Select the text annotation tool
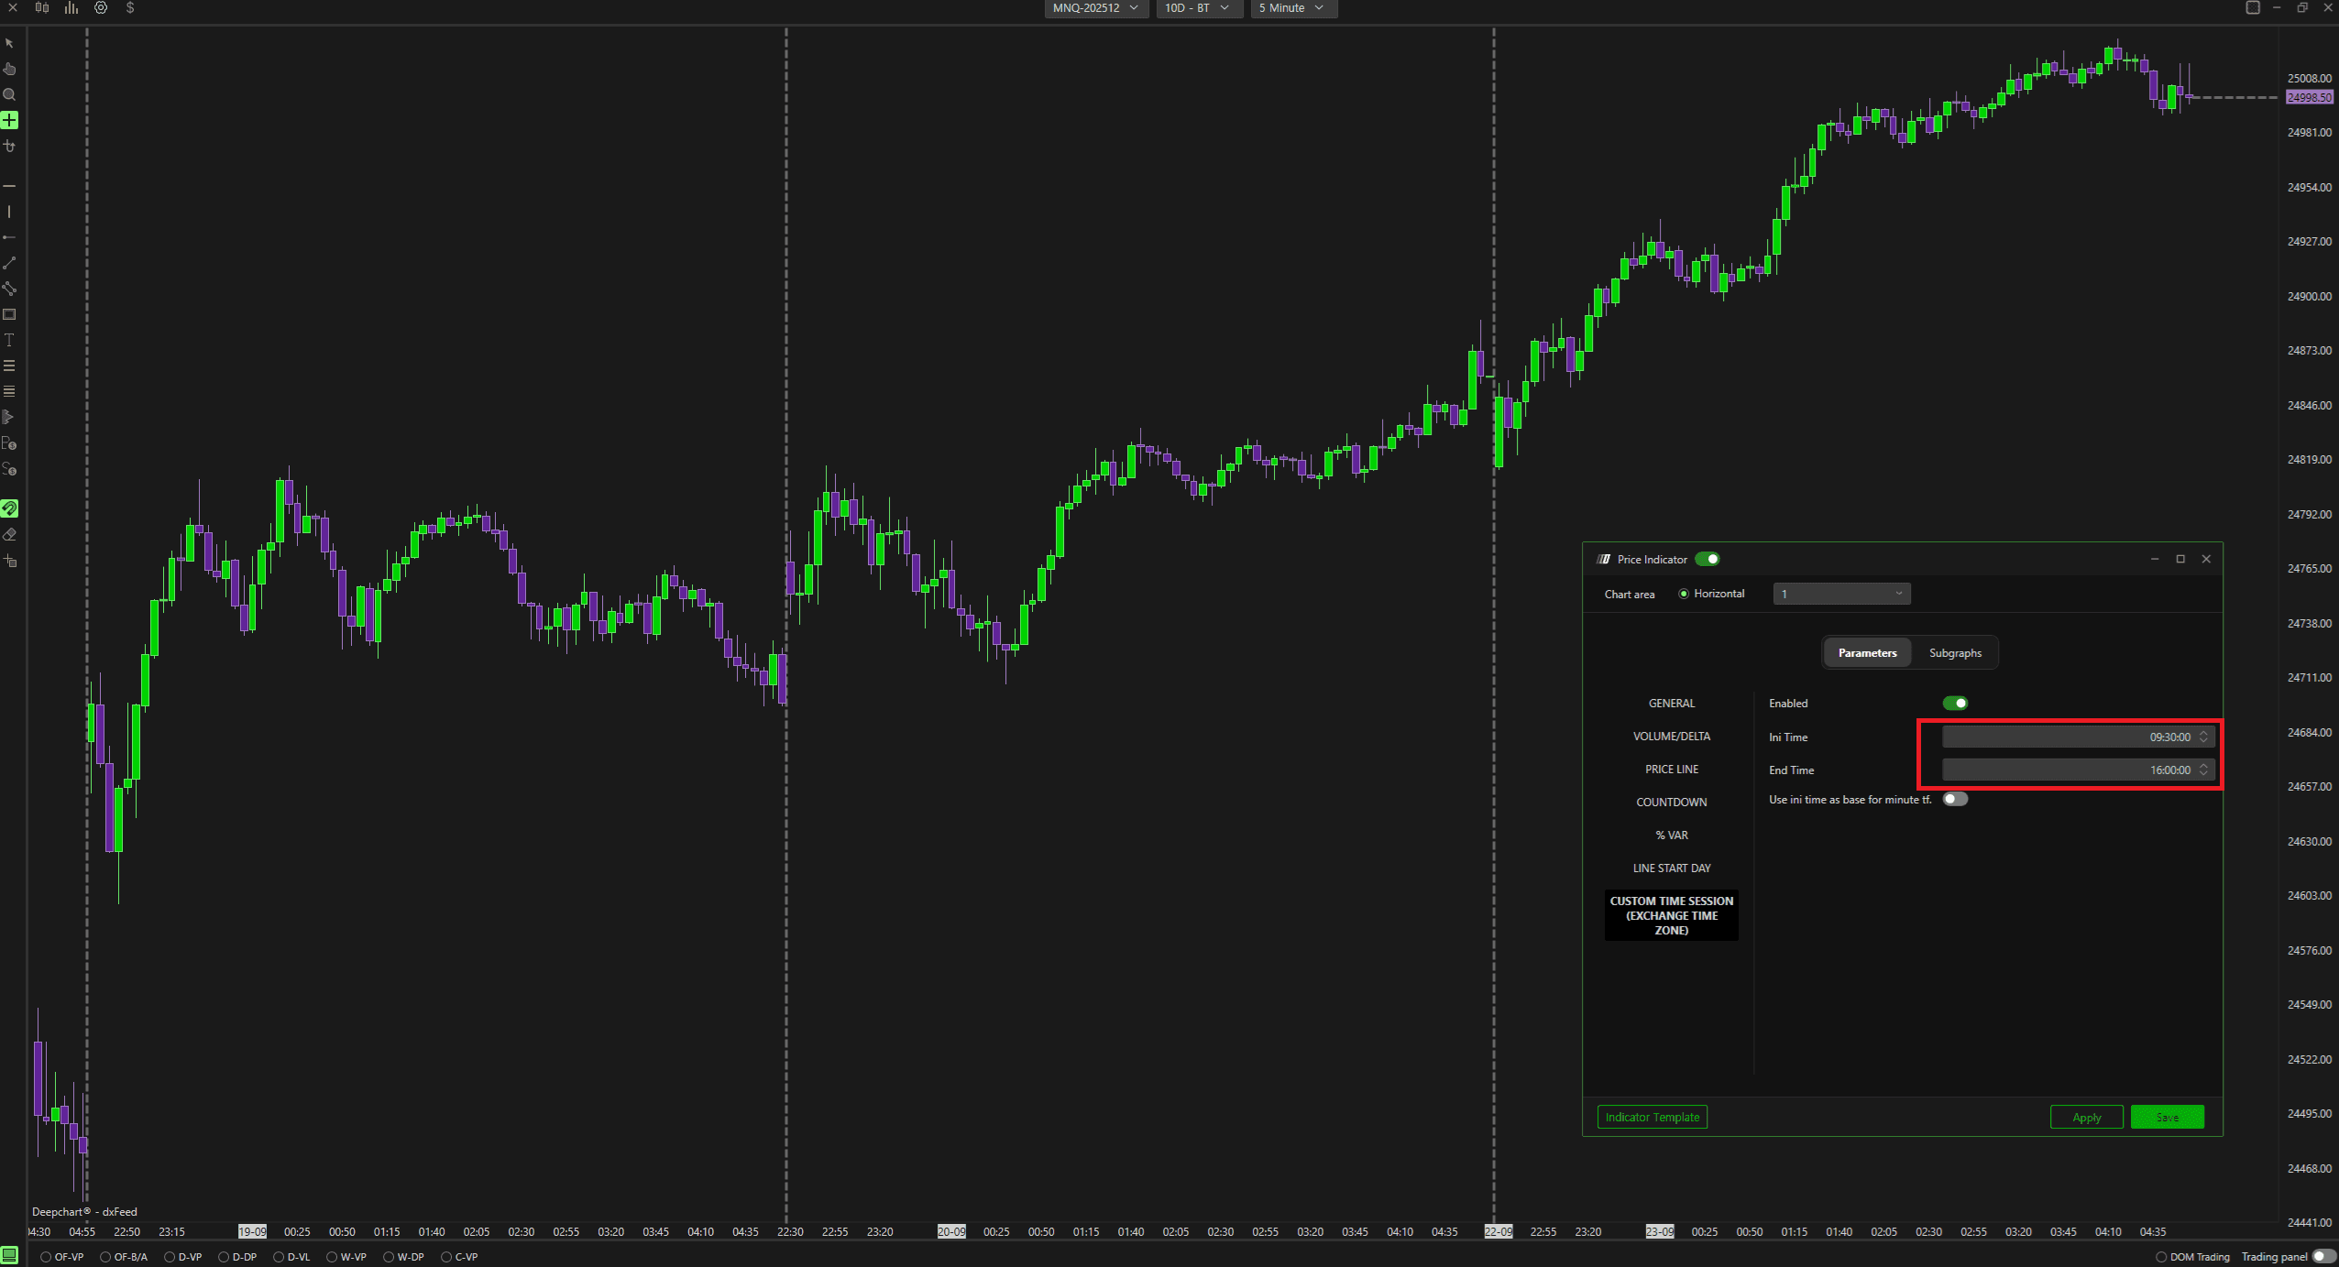This screenshot has height=1267, width=2339. [x=9, y=340]
